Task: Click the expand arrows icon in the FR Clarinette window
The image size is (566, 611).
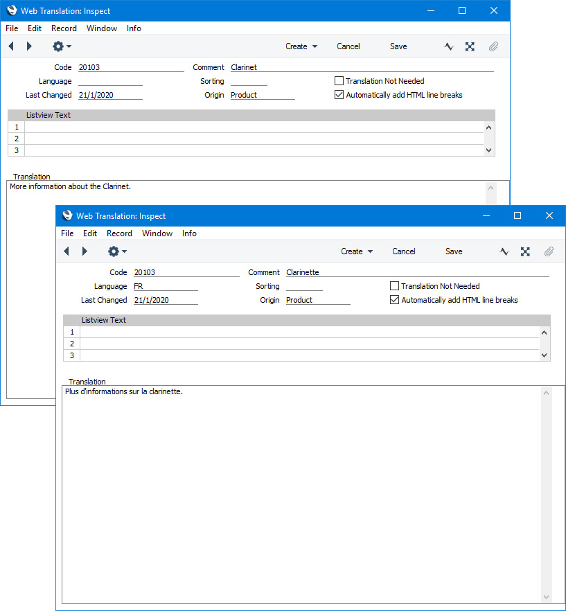Action: 525,251
